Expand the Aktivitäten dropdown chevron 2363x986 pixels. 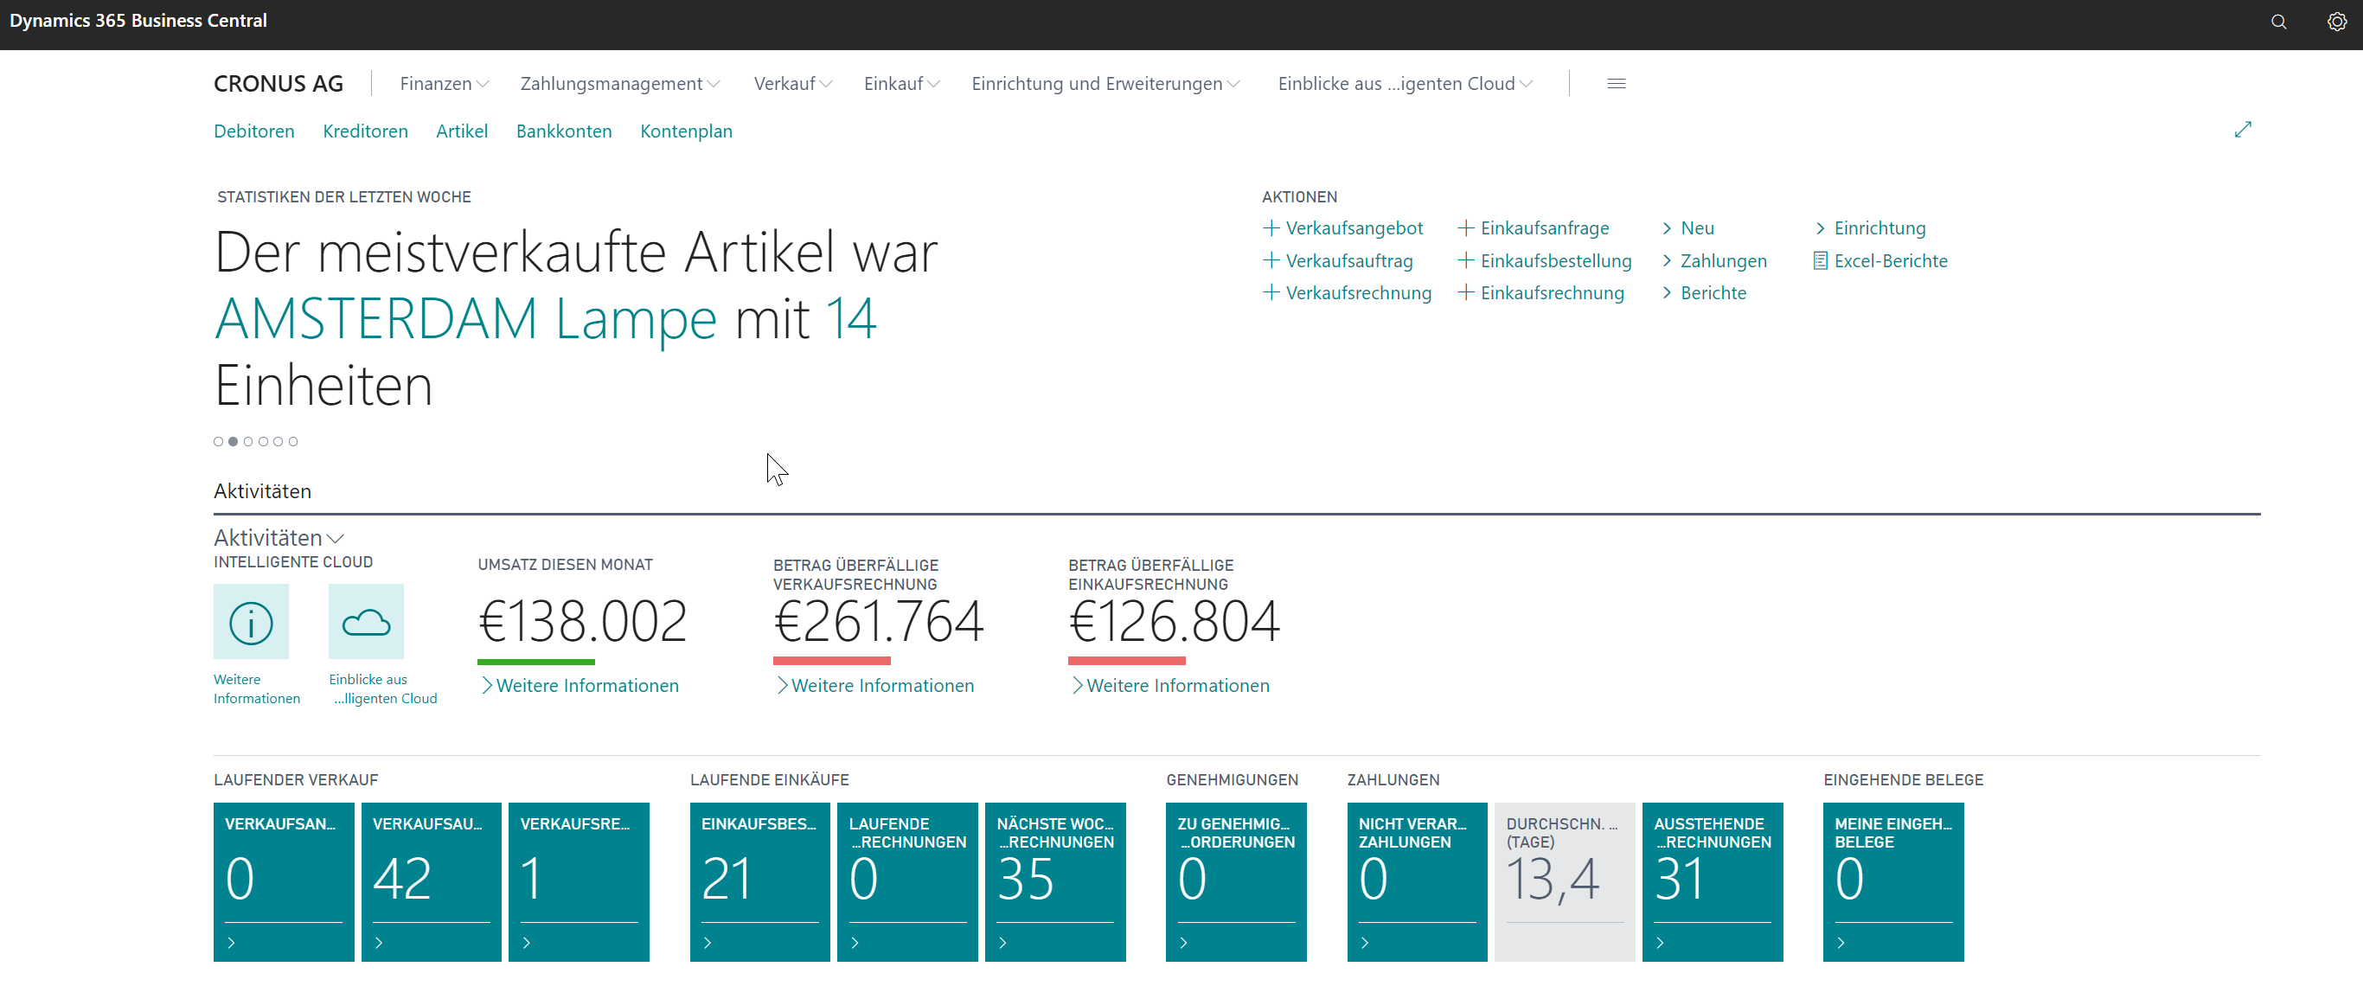point(336,538)
